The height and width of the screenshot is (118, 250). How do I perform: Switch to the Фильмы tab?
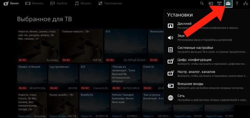click(x=34, y=3)
